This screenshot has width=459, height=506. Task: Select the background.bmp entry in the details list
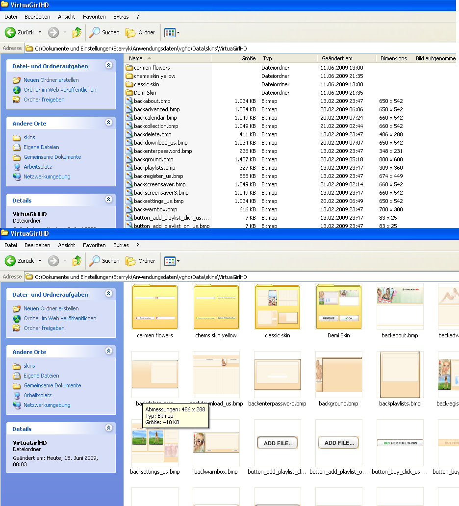tap(153, 159)
